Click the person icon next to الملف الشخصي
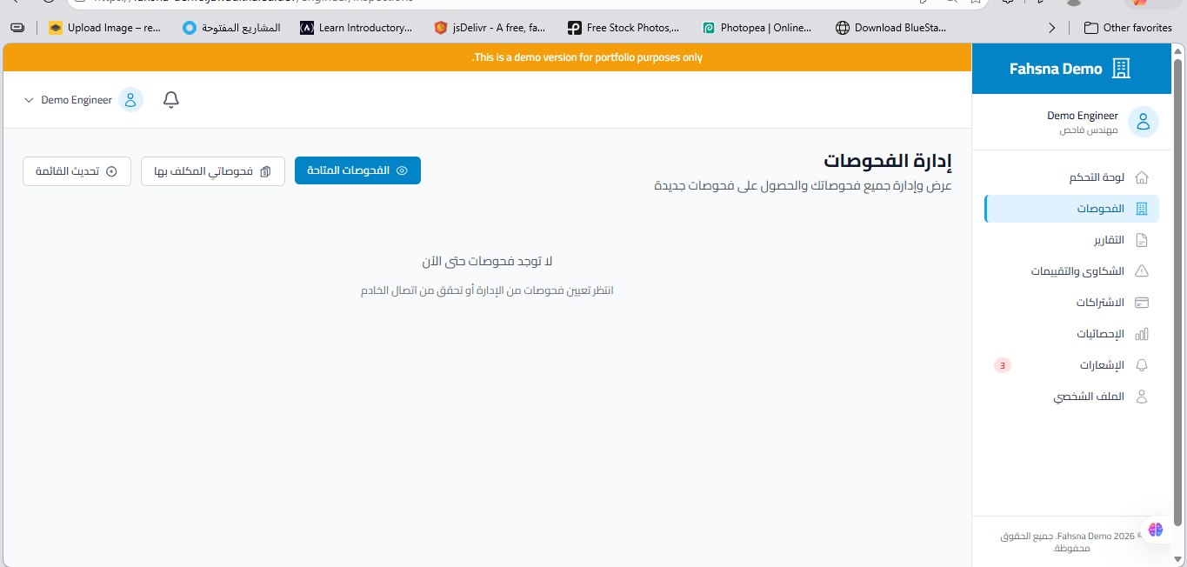1187x567 pixels. (x=1142, y=397)
